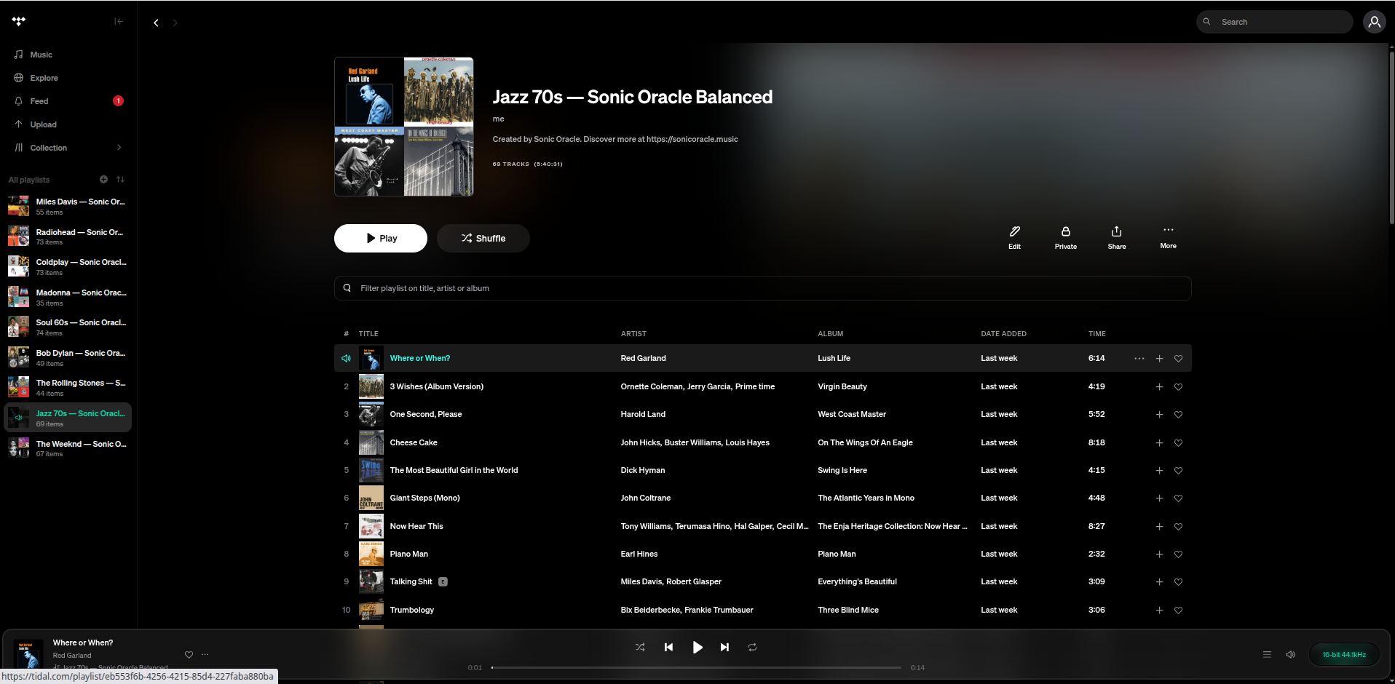Sort tracks by DATE ADDED header
This screenshot has width=1395, height=684.
(1003, 334)
